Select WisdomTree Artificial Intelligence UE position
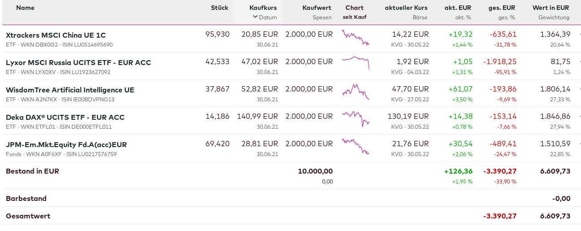Image resolution: width=581 pixels, height=231 pixels. pyautogui.click(x=70, y=90)
